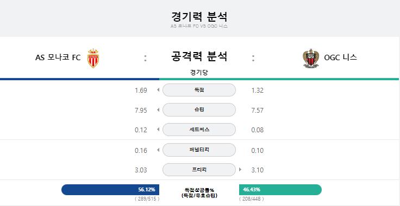Image resolution: width=400 pixels, height=206 pixels.
Task: Click the right arrow beside 프리킥
Action: (x=240, y=169)
